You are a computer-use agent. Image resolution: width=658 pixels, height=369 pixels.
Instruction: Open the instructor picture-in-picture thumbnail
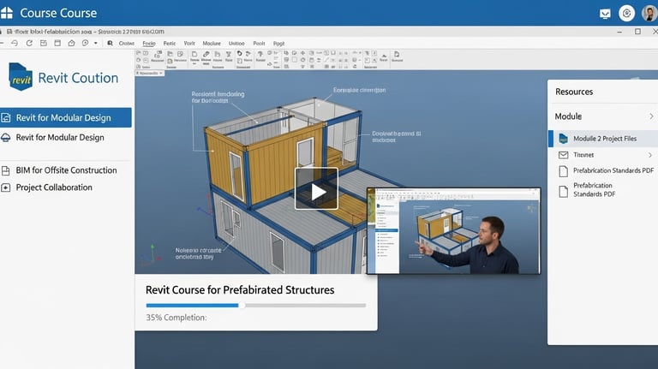[x=453, y=231]
